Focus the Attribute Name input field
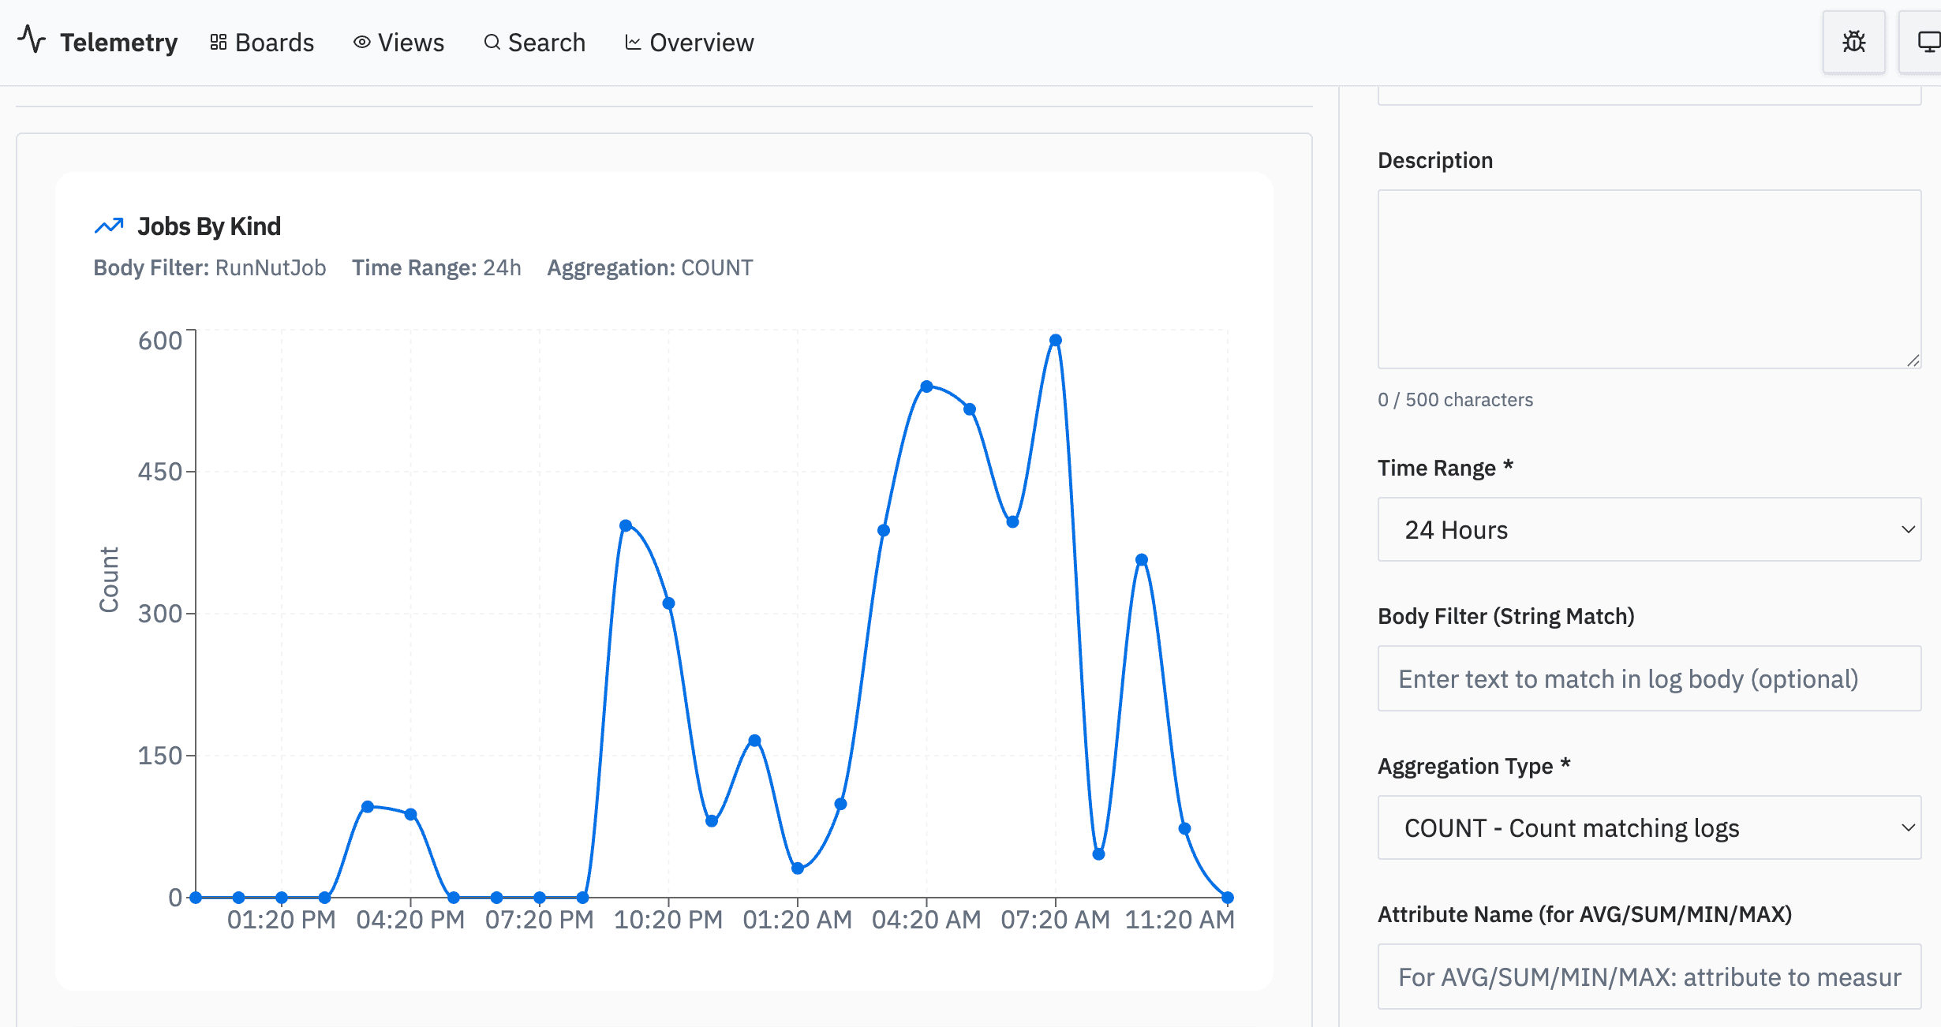This screenshot has height=1027, width=1941. click(x=1648, y=977)
